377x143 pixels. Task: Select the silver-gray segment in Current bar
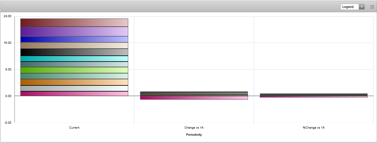click(74, 88)
